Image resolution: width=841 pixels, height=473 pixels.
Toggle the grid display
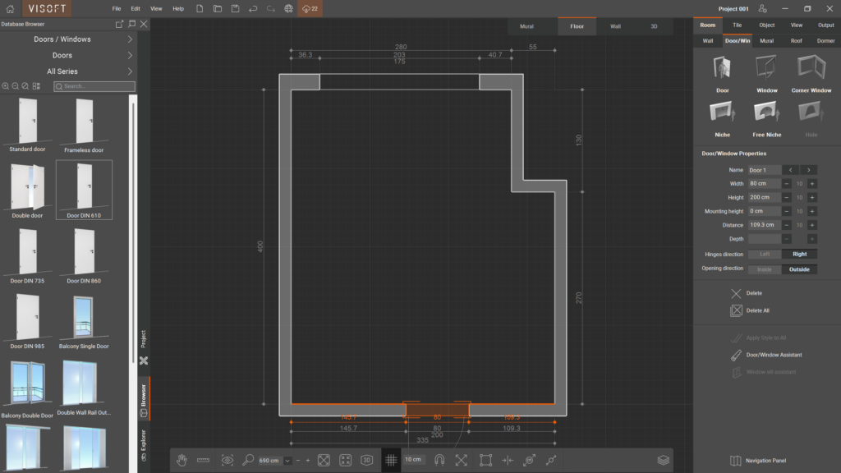point(391,460)
